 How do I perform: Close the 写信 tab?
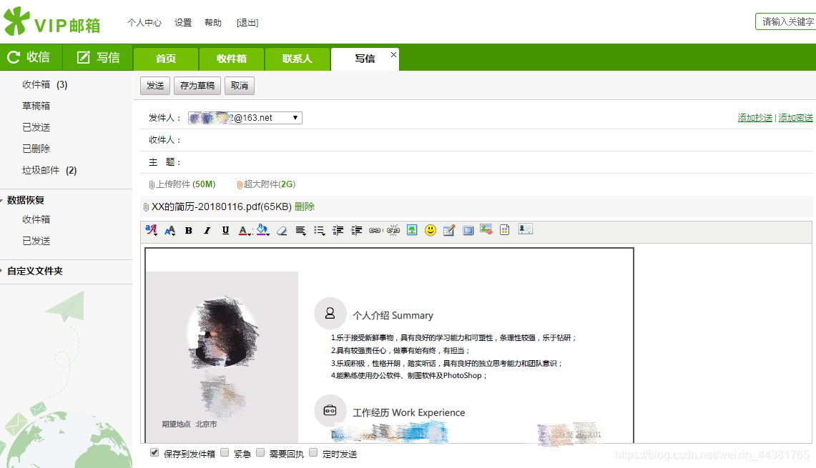[x=393, y=54]
